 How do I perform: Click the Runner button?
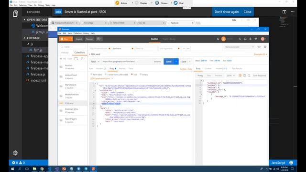pos(89,39)
